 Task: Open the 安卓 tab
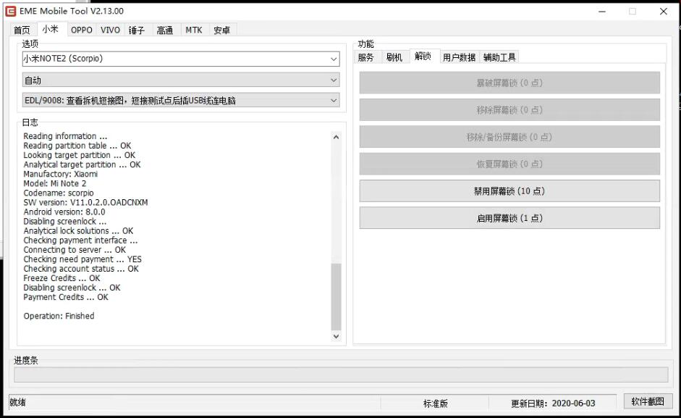coord(221,30)
